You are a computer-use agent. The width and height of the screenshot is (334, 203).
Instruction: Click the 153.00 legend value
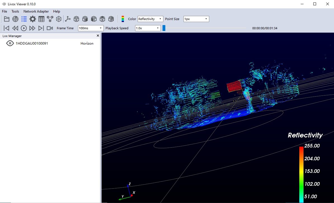click(312, 171)
